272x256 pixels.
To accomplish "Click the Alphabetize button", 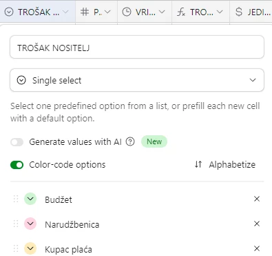I will point(225,164).
